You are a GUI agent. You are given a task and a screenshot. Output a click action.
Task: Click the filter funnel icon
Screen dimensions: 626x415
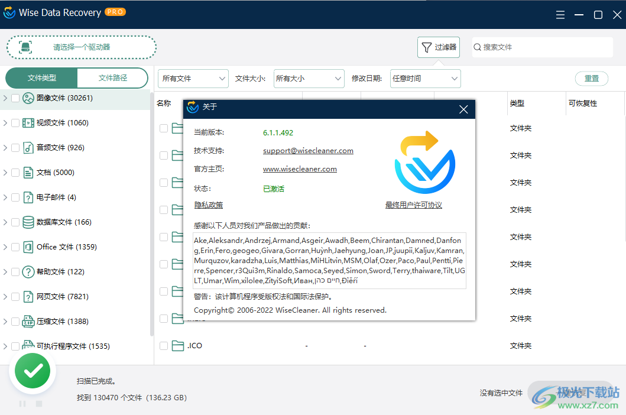point(426,47)
